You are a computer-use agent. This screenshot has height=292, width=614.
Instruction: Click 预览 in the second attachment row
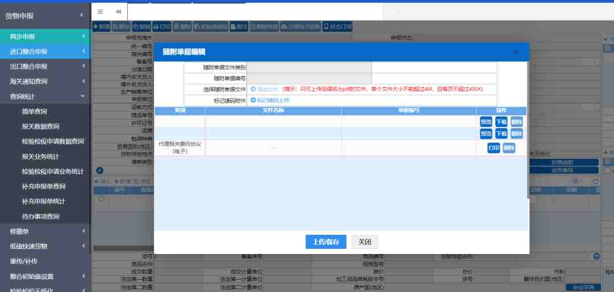(486, 134)
